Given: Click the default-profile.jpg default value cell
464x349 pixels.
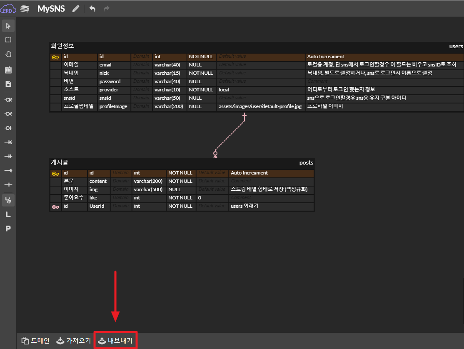Looking at the screenshot, I should (x=261, y=106).
